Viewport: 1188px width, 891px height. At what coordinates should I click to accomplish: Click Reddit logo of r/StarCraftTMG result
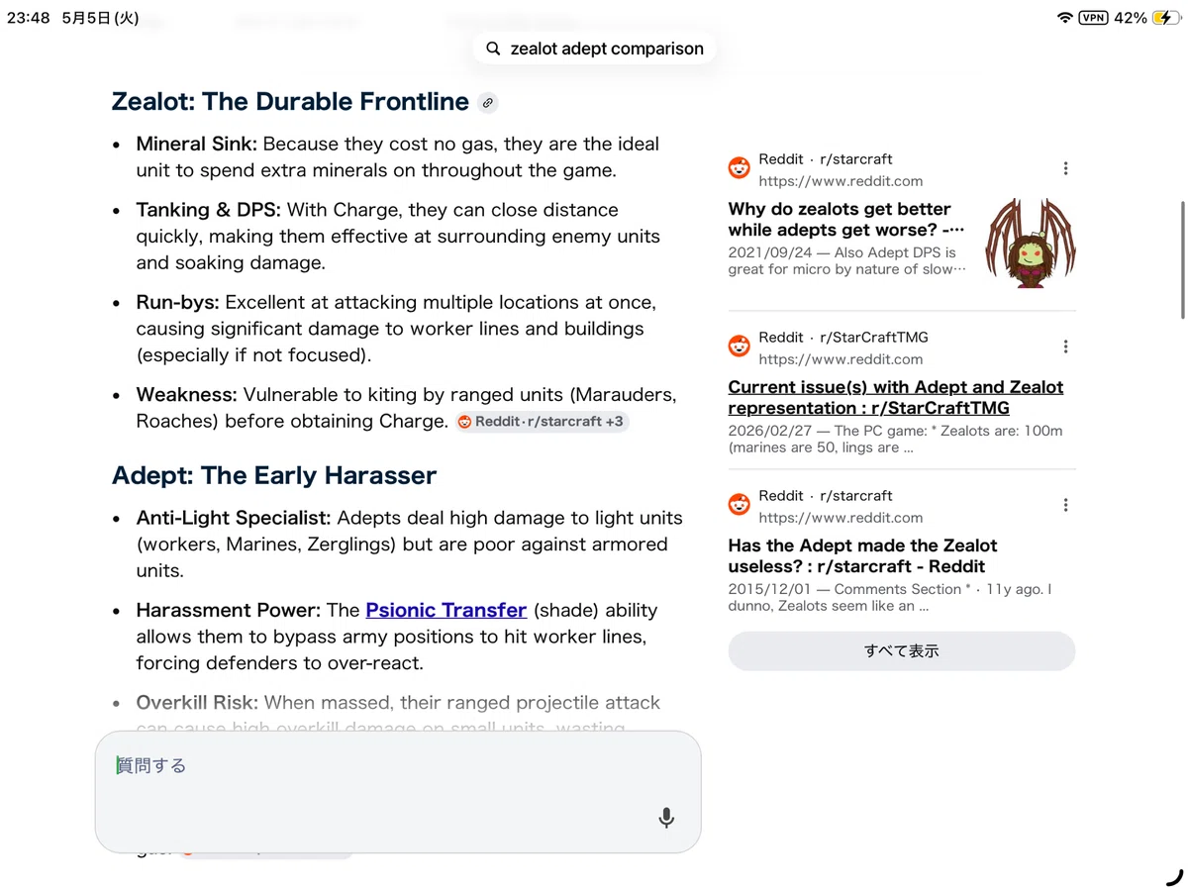740,346
